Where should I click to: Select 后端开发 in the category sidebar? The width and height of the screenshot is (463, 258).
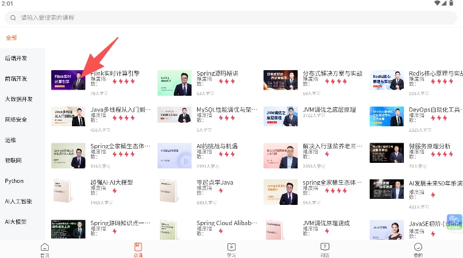pos(16,59)
